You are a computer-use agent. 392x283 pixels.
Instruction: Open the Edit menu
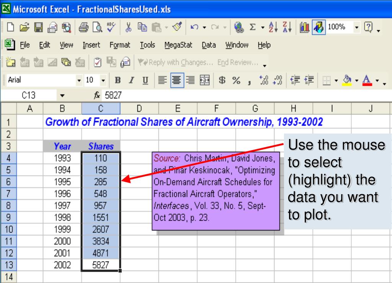point(44,45)
